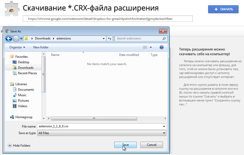
Task: Click the Chrome puzzle-piece extension logo
Action: 11,8
